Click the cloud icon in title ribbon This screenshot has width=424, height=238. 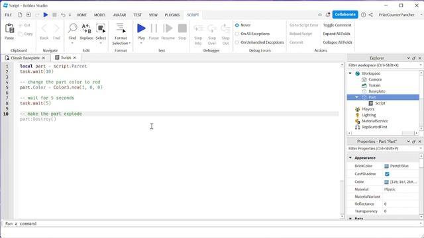click(x=320, y=15)
